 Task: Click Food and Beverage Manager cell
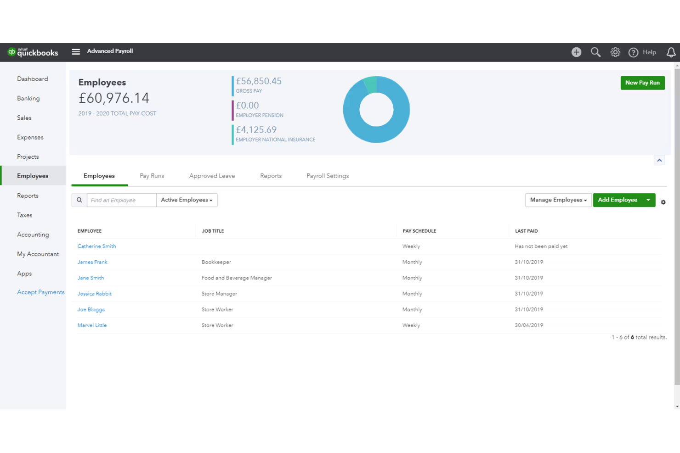[237, 278]
